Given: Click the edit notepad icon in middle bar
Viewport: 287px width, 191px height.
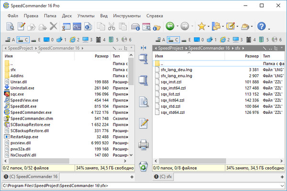Looking at the screenshot, I should pyautogui.click(x=143, y=123).
